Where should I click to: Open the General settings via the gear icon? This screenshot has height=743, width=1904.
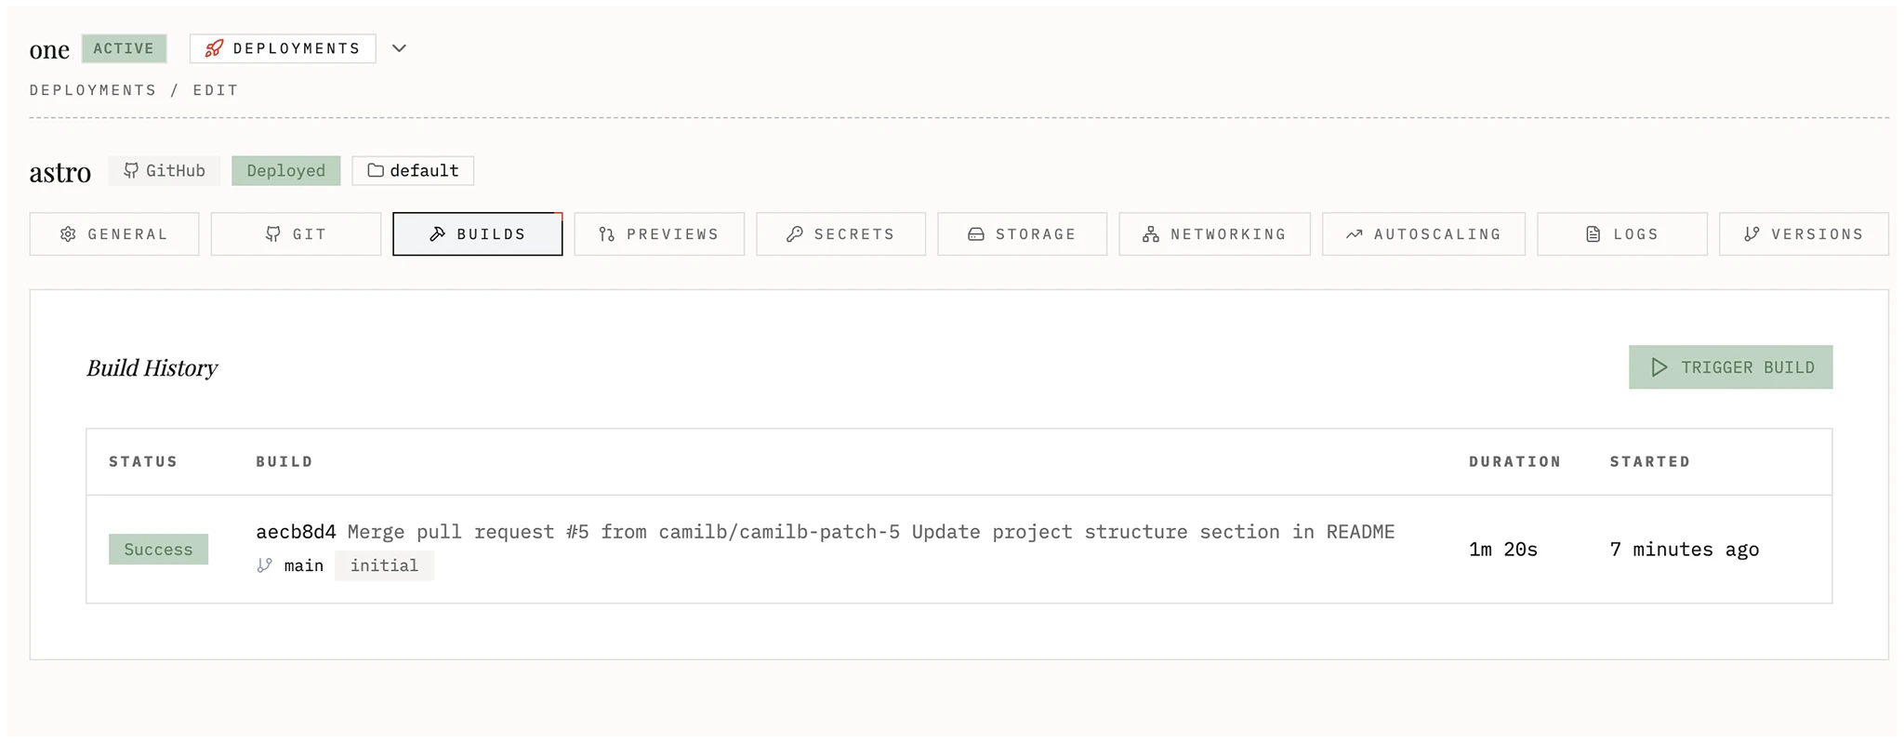point(69,234)
